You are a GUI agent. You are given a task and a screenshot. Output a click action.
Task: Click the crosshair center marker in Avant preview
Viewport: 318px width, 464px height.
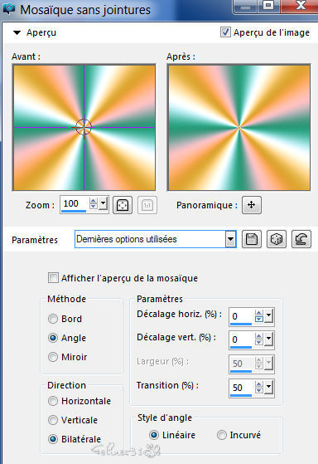84,127
